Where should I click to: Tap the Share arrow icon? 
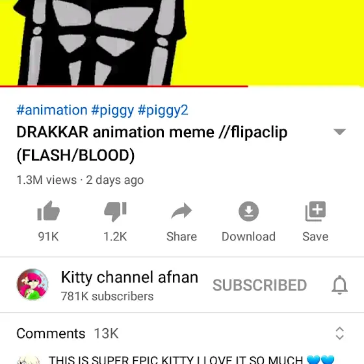pos(181,211)
